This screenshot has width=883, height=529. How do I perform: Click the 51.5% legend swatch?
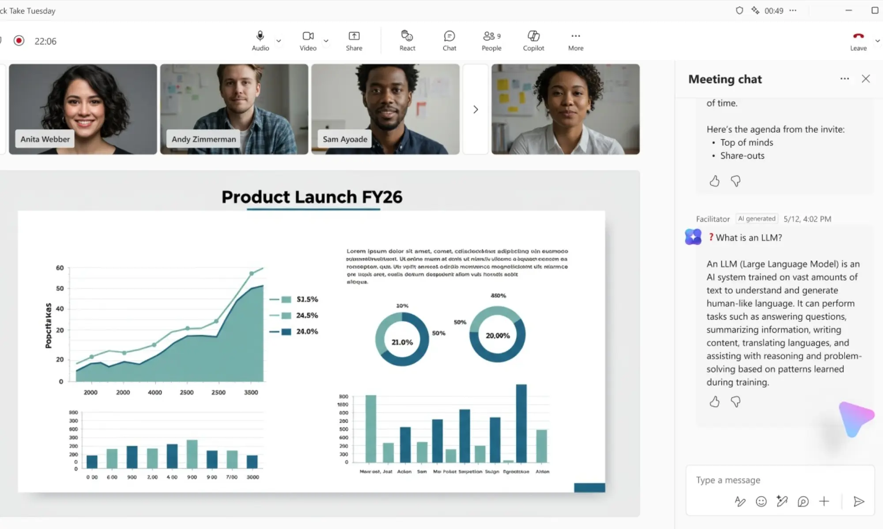coord(286,299)
